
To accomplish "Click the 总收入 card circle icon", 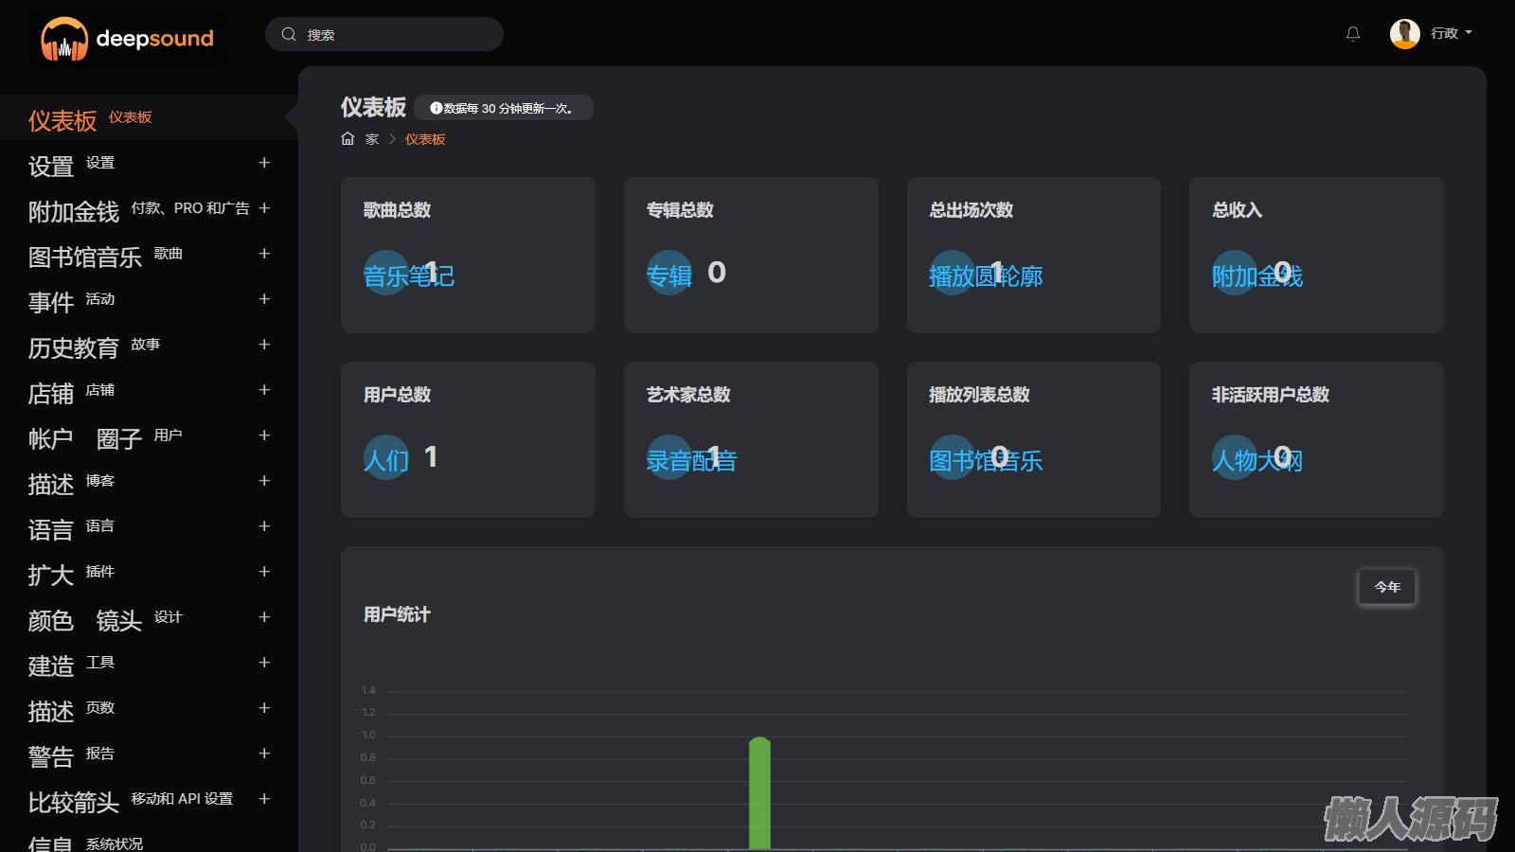I will coord(1234,273).
